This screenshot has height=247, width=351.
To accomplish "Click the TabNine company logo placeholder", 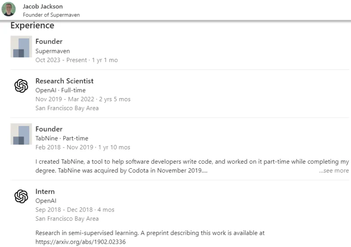I will 21,134.
